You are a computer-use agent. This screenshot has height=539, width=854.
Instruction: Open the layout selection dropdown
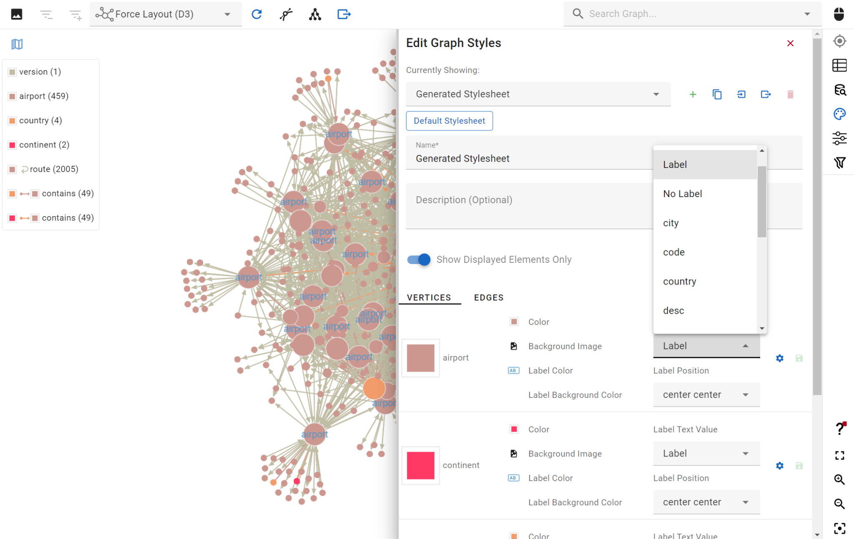227,14
